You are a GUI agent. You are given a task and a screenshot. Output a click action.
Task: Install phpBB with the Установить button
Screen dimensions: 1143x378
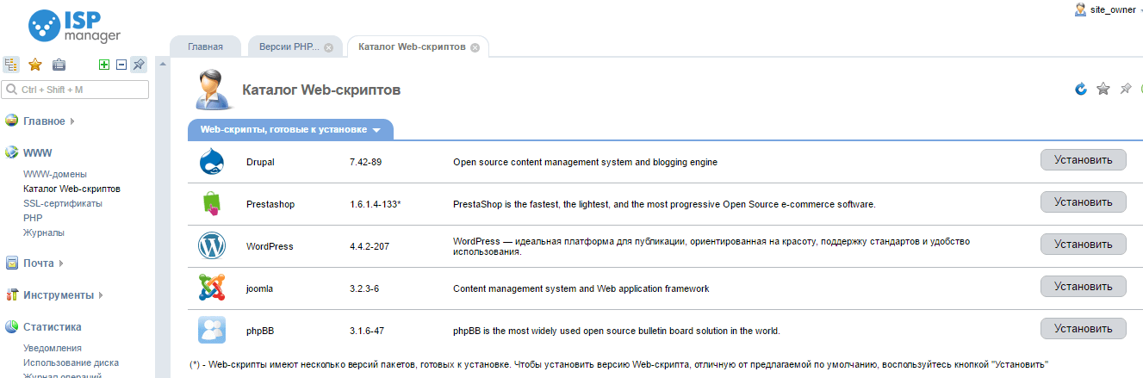[x=1084, y=329]
